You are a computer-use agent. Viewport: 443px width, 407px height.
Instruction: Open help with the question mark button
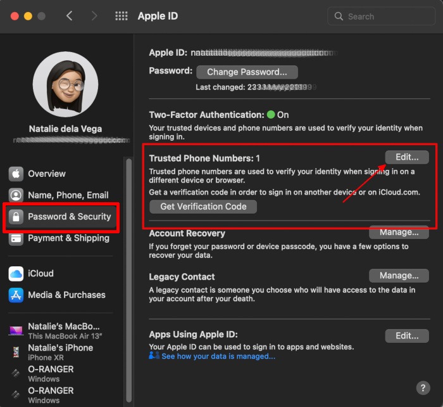click(423, 388)
